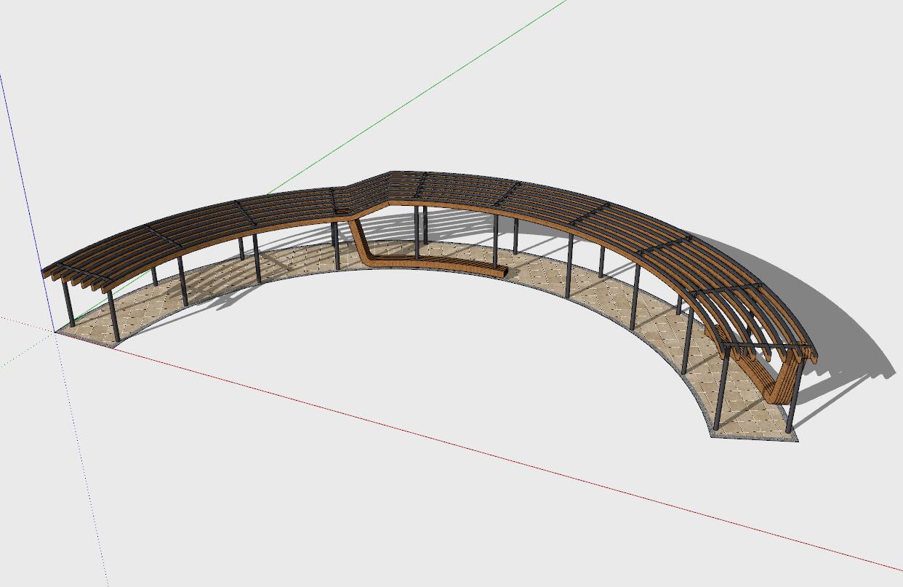Click the axis origin where the lines intersect
The image size is (903, 587).
pos(55,331)
